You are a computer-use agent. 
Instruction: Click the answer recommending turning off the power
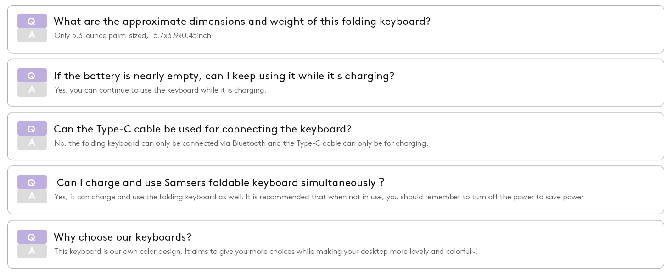click(319, 197)
